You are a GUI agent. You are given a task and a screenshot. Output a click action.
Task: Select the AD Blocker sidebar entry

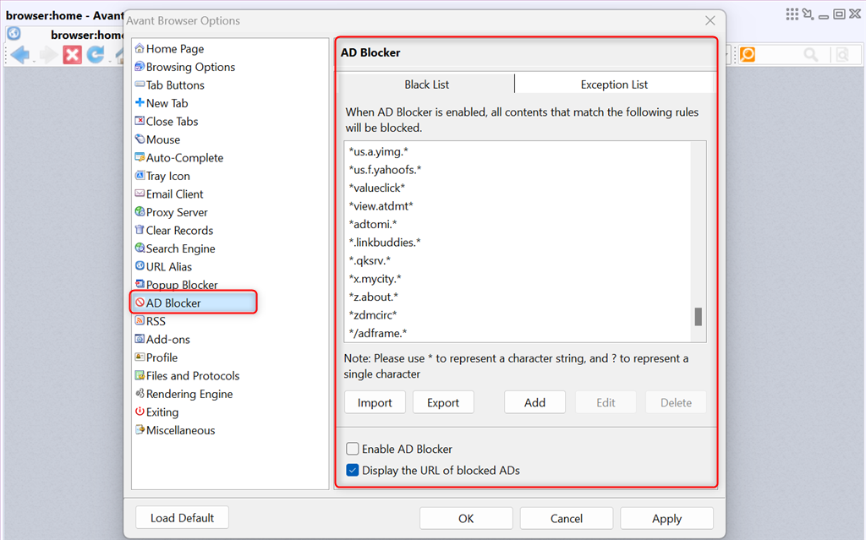pos(194,303)
